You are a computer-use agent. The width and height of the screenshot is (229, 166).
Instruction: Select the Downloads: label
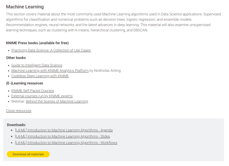pyautogui.click(x=16, y=125)
